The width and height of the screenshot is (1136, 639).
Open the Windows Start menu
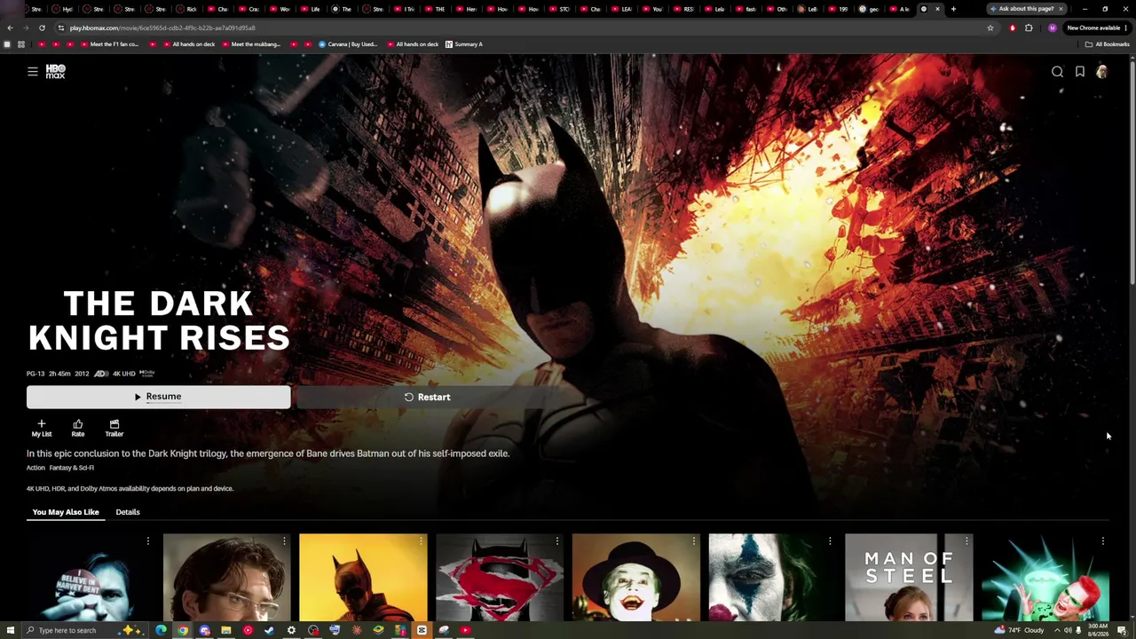coord(10,630)
